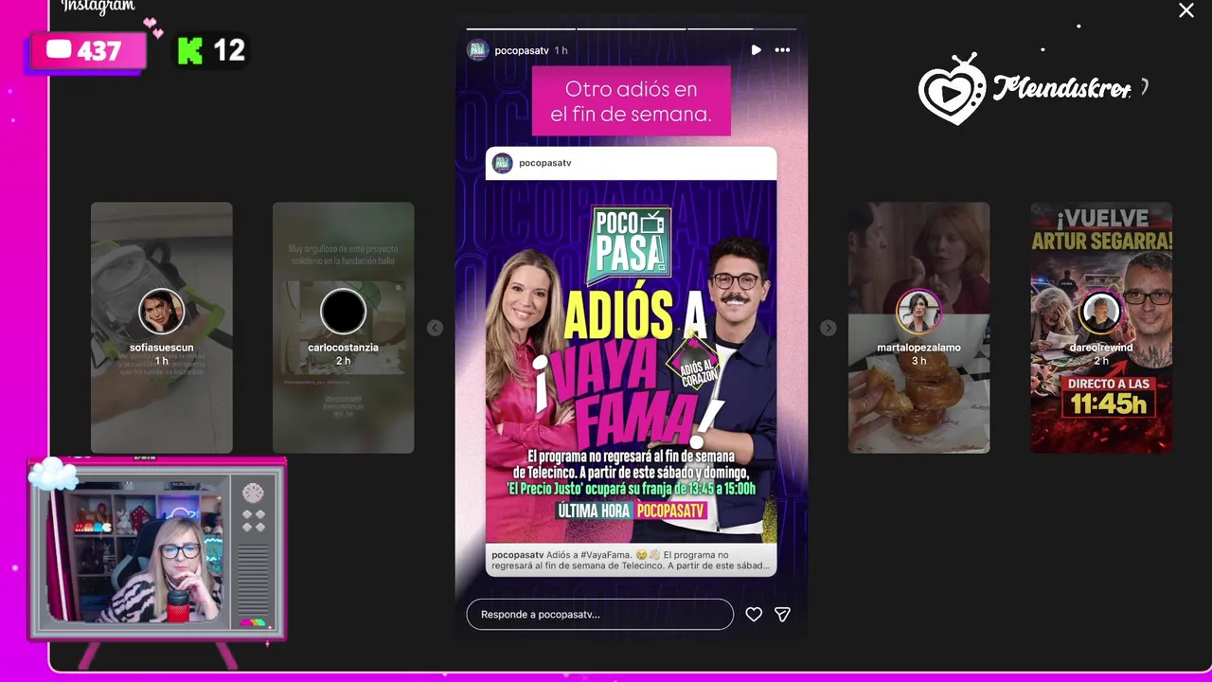Screen dimensions: 1212x682
Task: Open the dareolrewind story preview
Action: [1101, 328]
